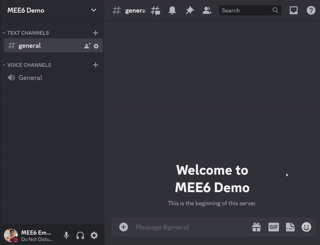320x245 pixels.
Task: Deafen with the headphones icon
Action: [80, 235]
